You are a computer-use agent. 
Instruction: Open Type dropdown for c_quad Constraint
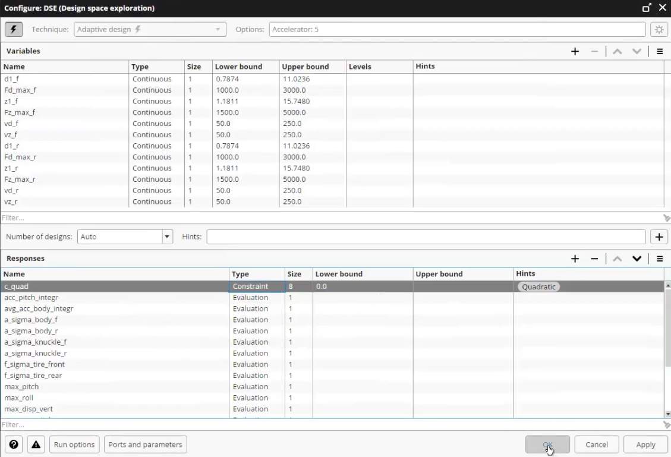[256, 286]
